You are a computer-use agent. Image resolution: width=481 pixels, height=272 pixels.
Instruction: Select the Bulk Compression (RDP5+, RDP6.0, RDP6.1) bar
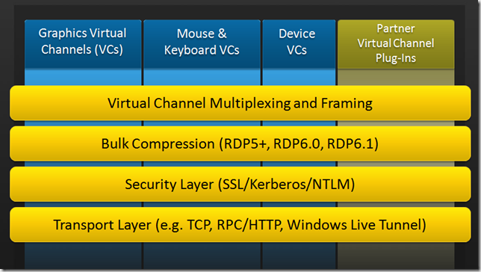(241, 143)
